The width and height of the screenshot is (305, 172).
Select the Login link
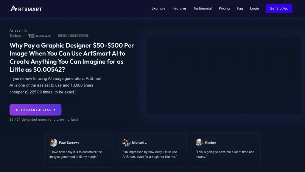(254, 8)
